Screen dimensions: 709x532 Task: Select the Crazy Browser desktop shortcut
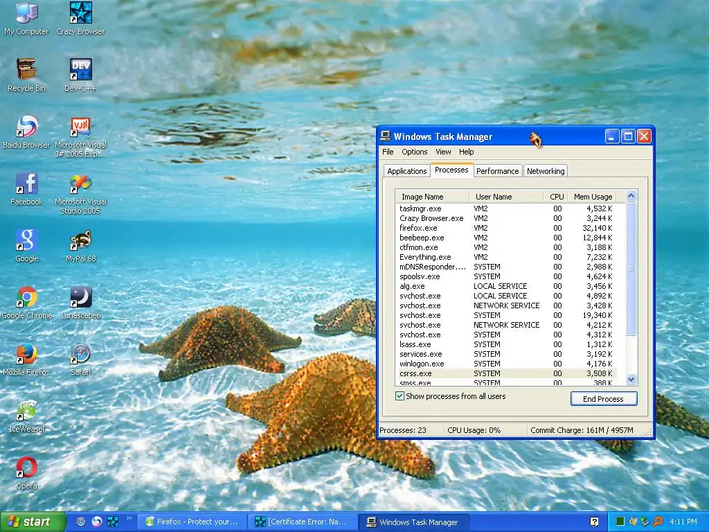coord(80,18)
